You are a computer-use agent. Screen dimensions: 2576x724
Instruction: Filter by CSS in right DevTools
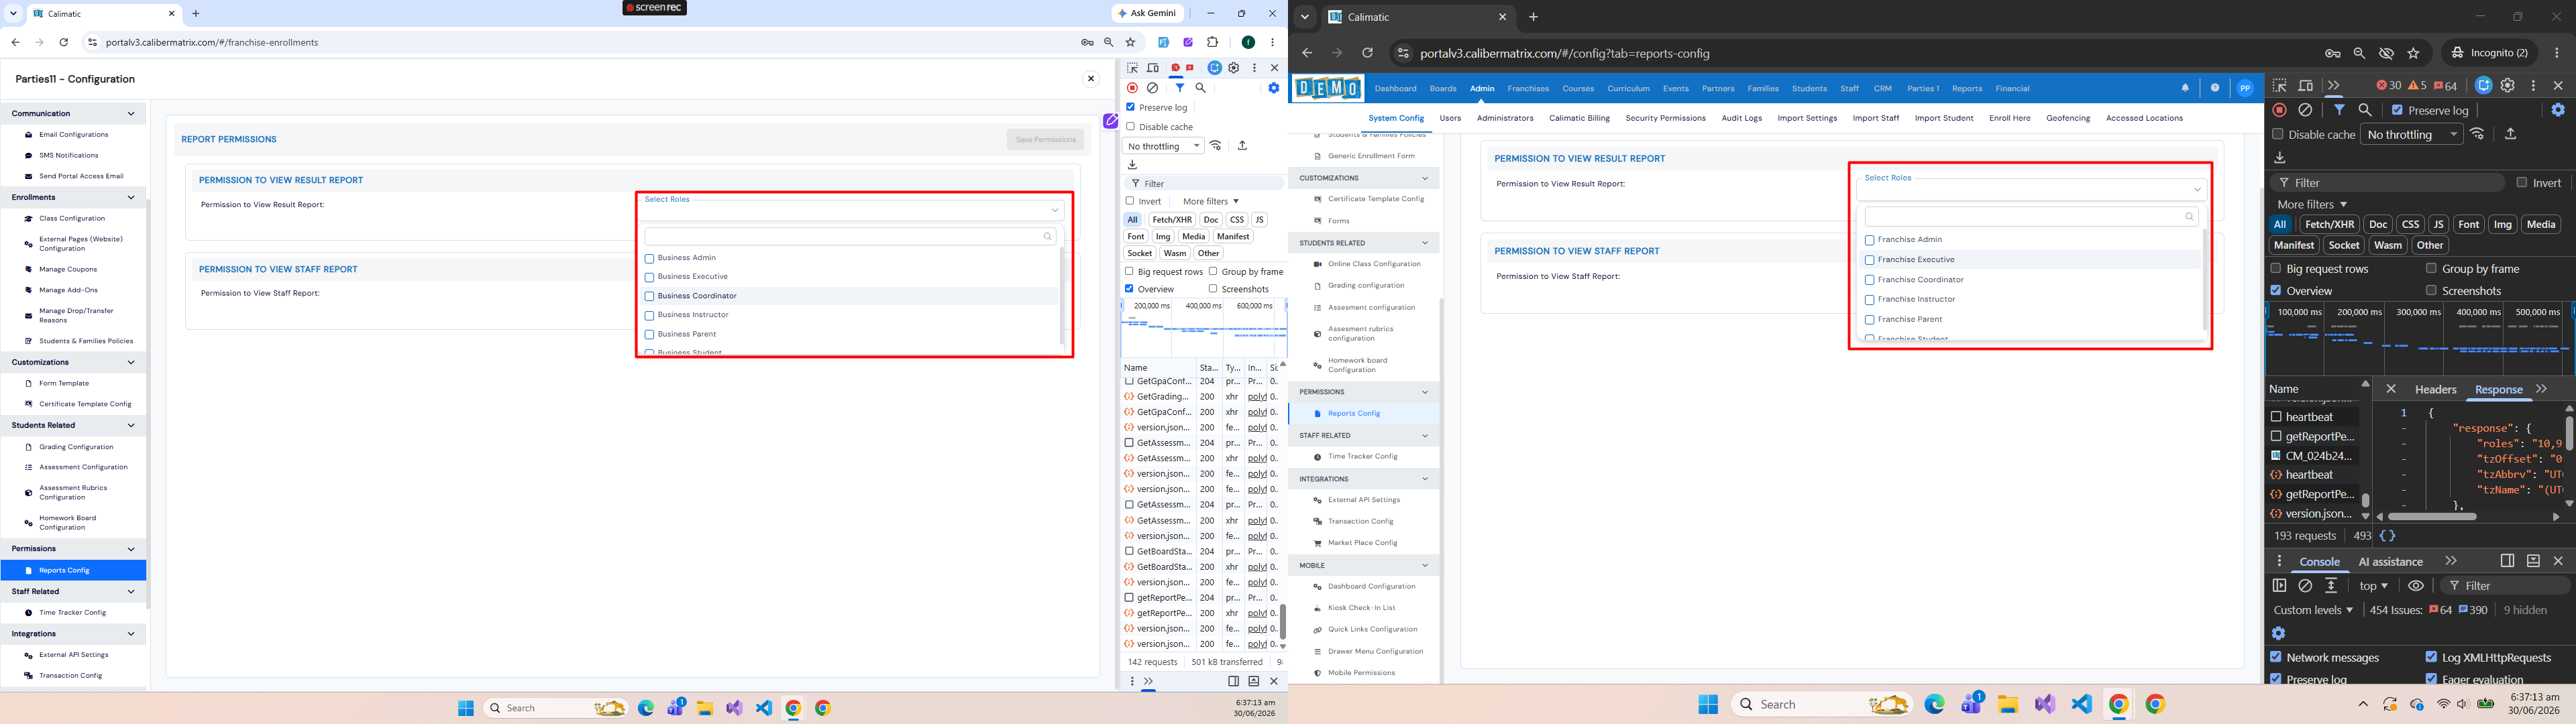tap(2410, 224)
